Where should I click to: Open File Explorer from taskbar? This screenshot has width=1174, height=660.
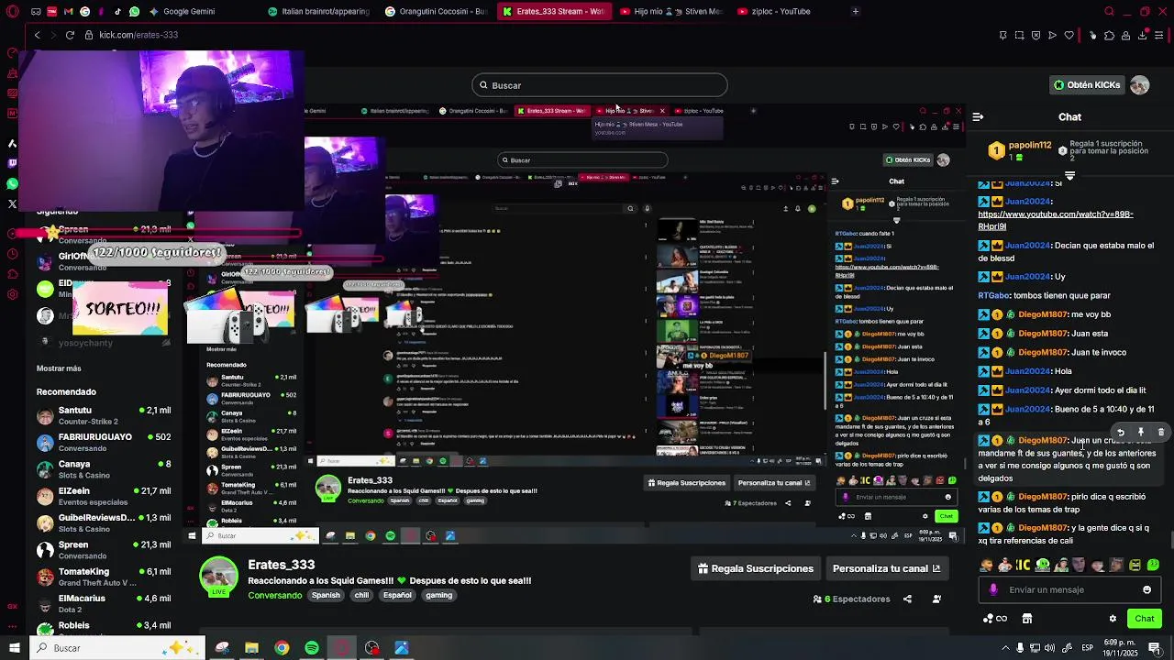click(251, 648)
